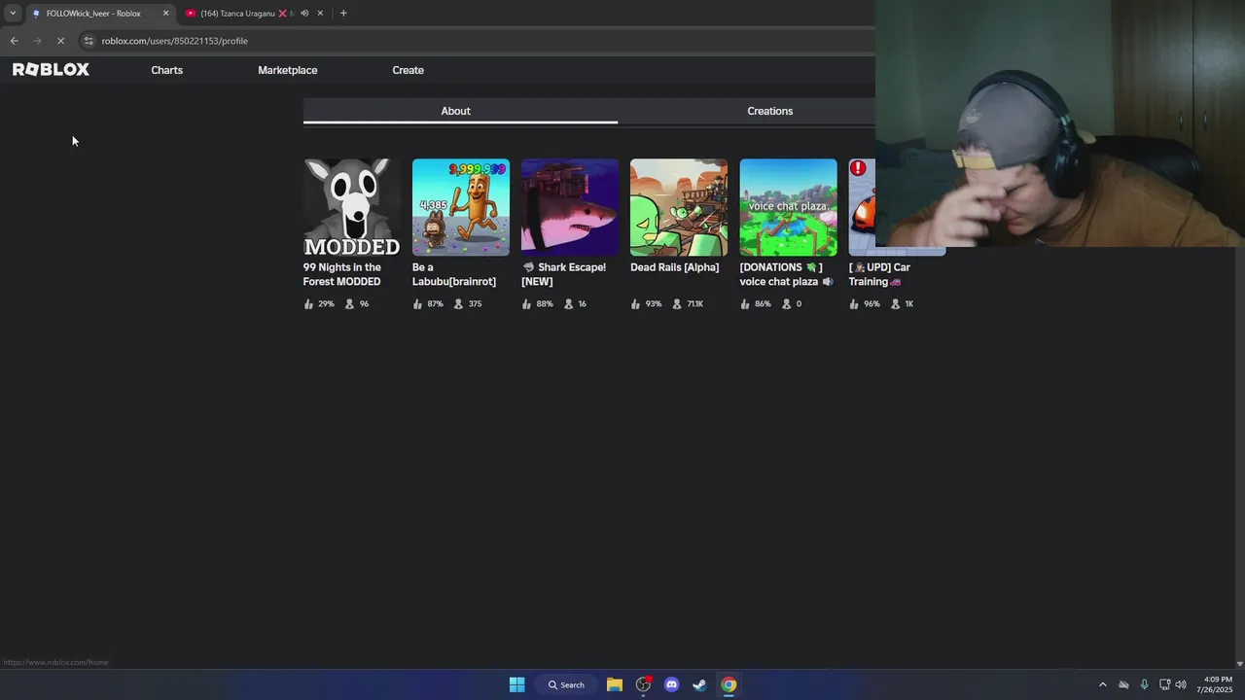The width and height of the screenshot is (1245, 700).
Task: Click the microphone icon in system tray
Action: point(1144,684)
